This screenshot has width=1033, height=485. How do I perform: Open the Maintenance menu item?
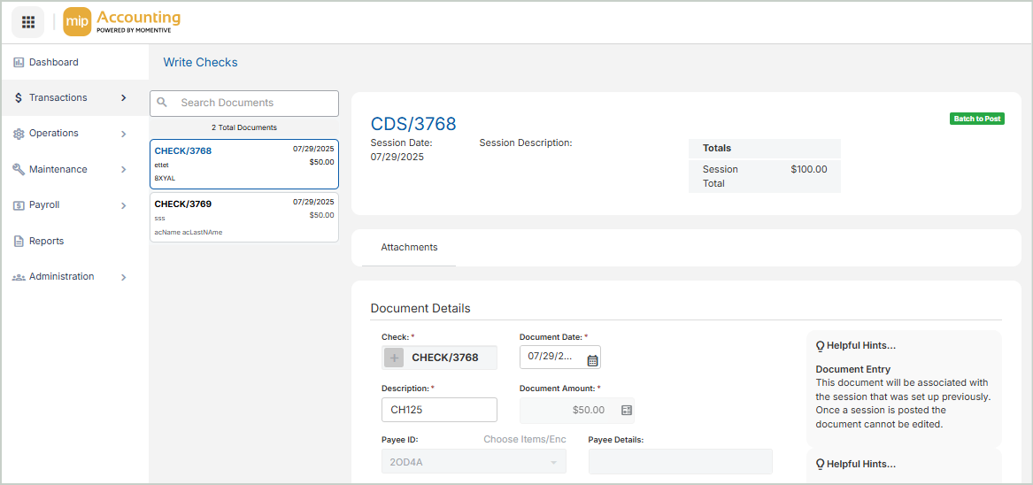58,169
